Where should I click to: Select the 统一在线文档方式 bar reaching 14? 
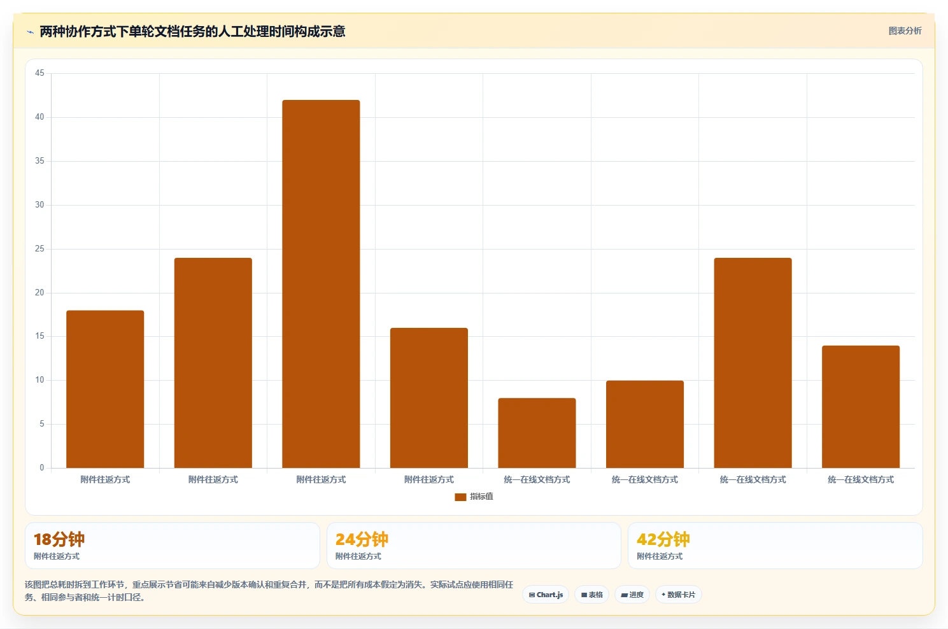(x=861, y=407)
